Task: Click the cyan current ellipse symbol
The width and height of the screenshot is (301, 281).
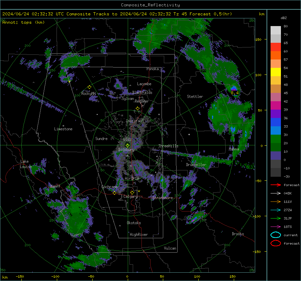Action: pos(276,235)
